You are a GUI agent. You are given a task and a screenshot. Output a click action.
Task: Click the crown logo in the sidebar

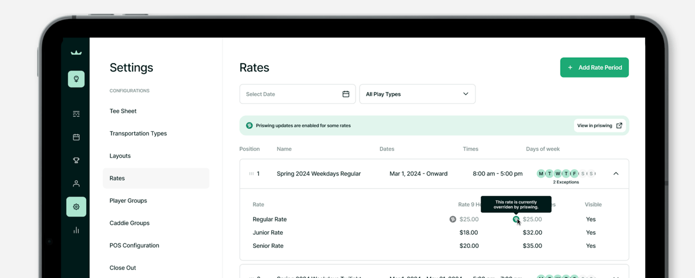click(x=76, y=53)
